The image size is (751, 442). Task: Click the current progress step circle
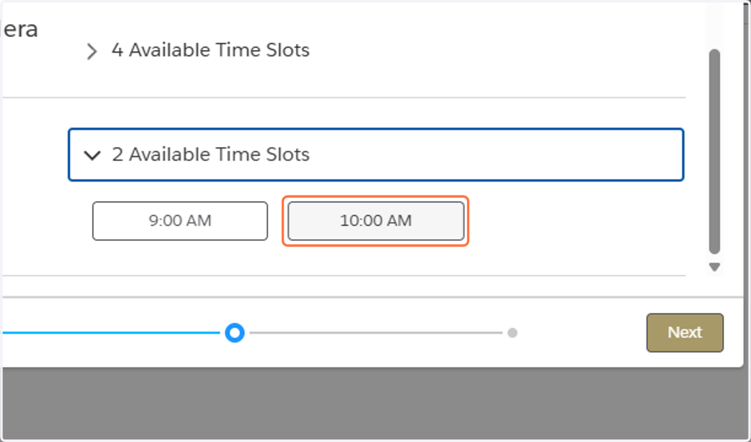coord(235,332)
